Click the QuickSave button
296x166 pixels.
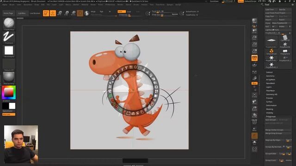coord(214,1)
